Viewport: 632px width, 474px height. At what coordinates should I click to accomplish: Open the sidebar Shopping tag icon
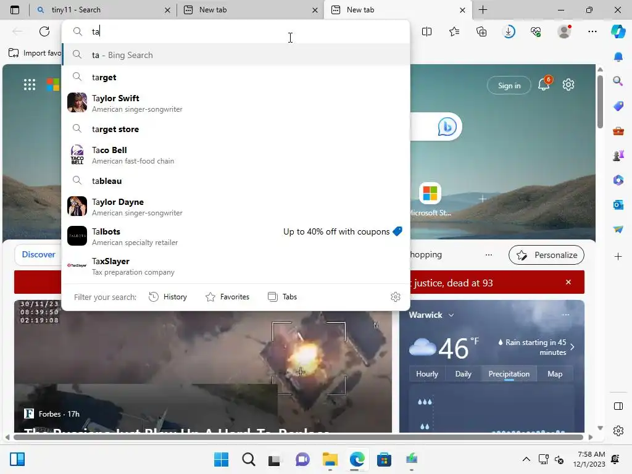tap(618, 106)
